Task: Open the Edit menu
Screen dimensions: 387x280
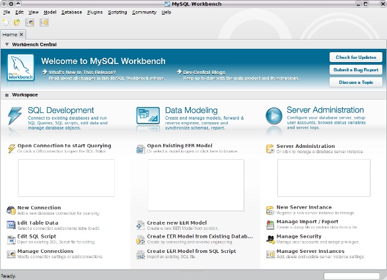Action: point(19,12)
